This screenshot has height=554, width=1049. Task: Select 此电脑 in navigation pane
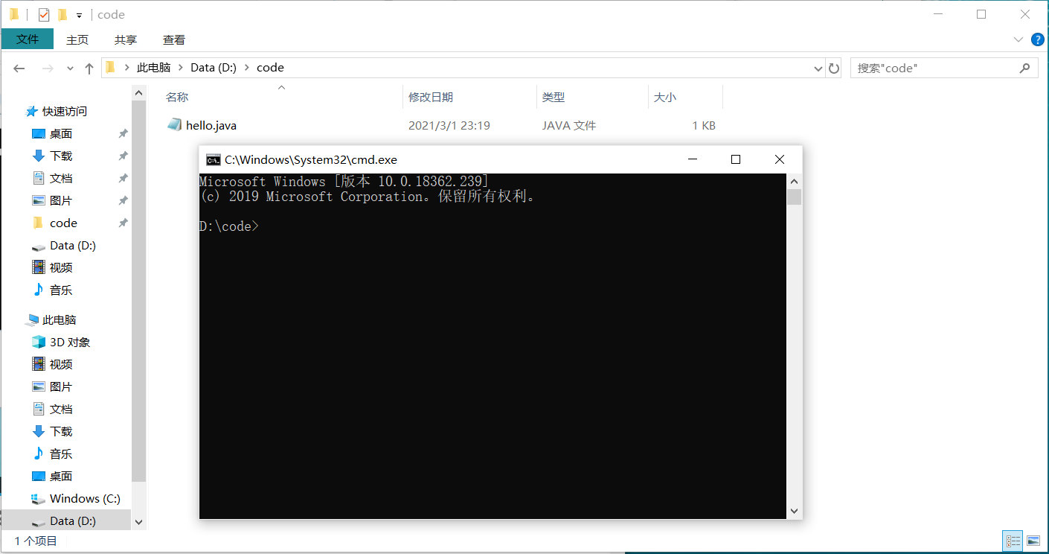tap(60, 319)
